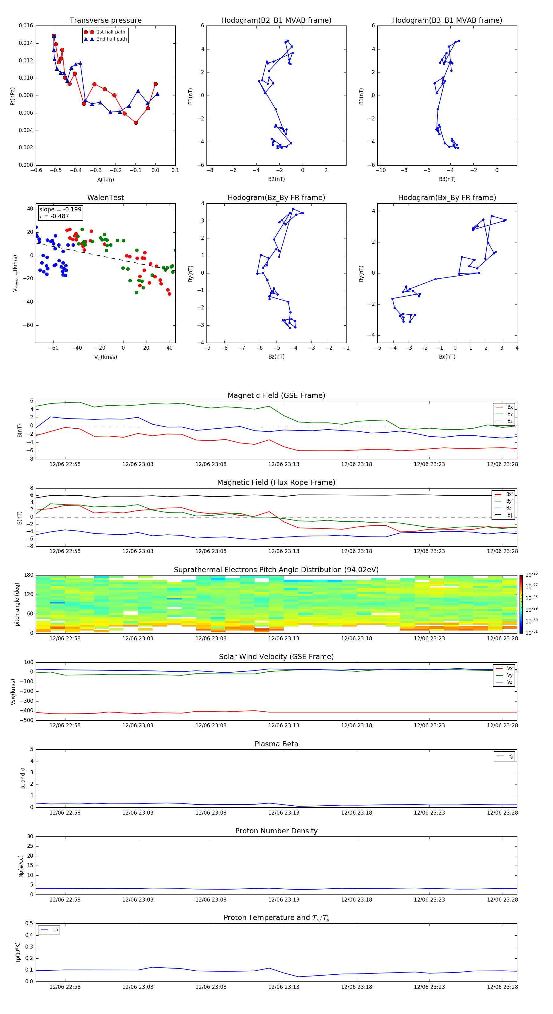
Task: Click the "Magnetic Field (GSE Frame)" title
Action: (x=276, y=395)
